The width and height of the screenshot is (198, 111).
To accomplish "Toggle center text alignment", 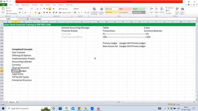I will point(47,12).
